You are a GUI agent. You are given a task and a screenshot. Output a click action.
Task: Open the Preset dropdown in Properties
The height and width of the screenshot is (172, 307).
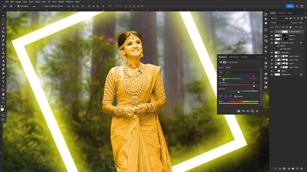(242, 67)
